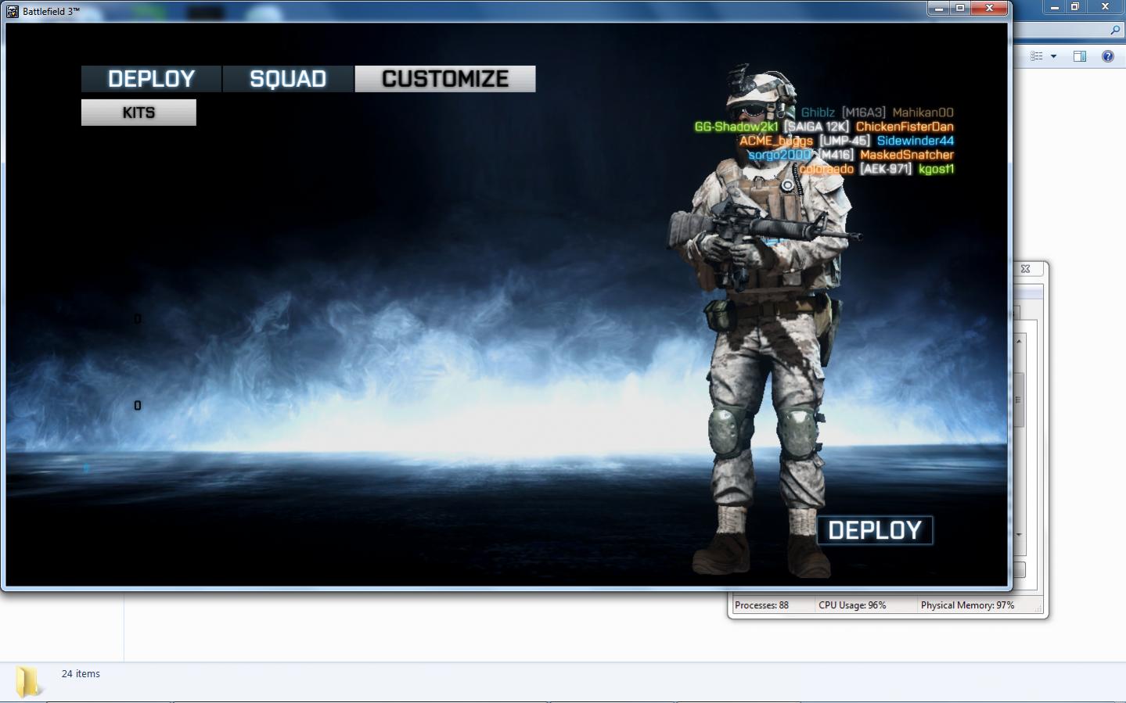This screenshot has height=703, width=1126.
Task: Close the Battlefield 3 window
Action: (x=990, y=8)
